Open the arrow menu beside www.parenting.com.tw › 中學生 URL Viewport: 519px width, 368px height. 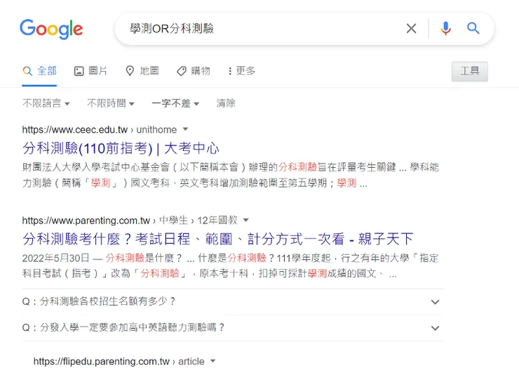click(245, 220)
